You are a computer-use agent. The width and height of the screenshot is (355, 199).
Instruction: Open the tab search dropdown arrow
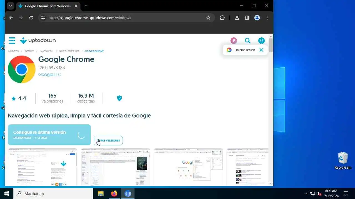coord(10,6)
